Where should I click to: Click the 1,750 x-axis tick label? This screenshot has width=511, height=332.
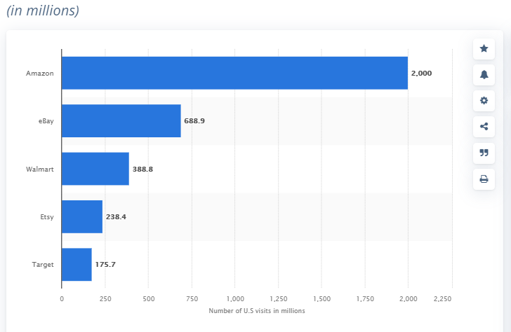tap(365, 299)
